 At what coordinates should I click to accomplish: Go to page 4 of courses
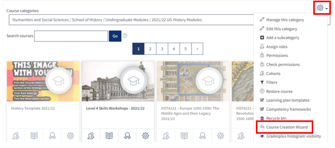click(174, 49)
